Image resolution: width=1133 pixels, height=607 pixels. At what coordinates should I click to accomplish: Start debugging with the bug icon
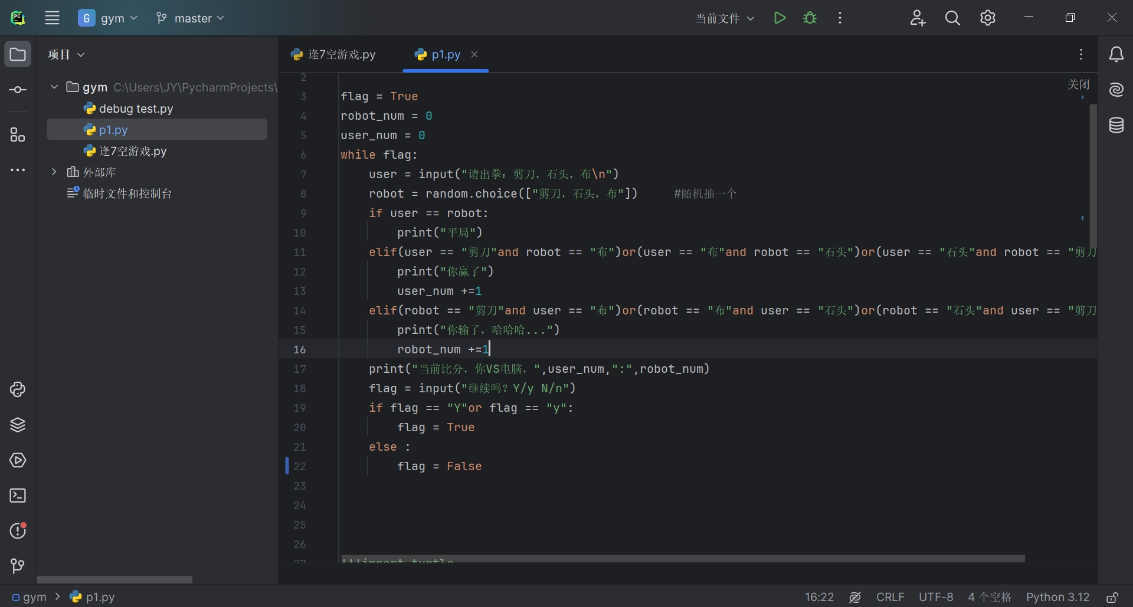point(810,18)
